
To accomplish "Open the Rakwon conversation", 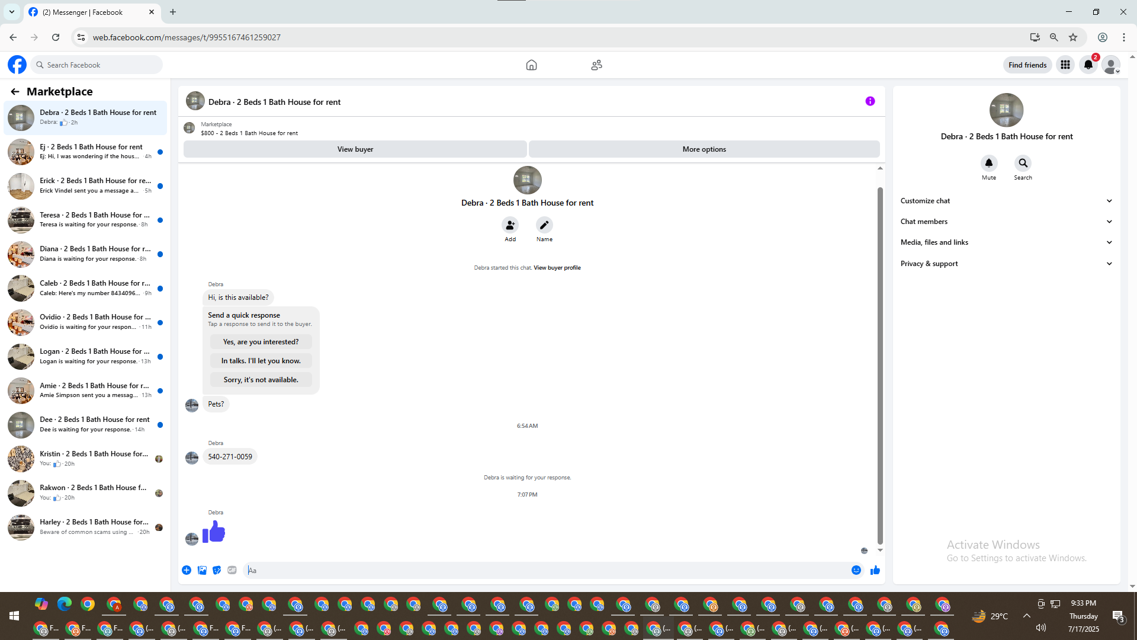I will (86, 493).
